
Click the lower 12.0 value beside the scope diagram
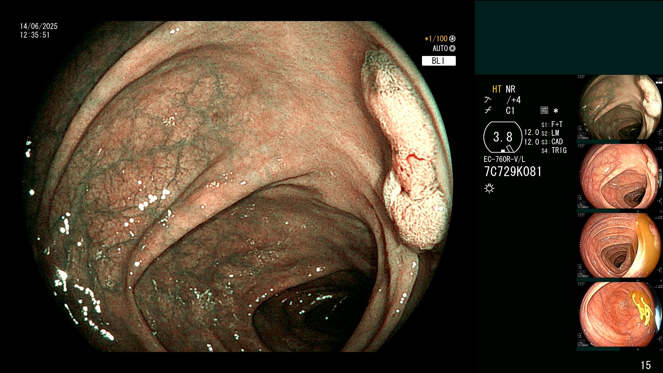(x=531, y=142)
